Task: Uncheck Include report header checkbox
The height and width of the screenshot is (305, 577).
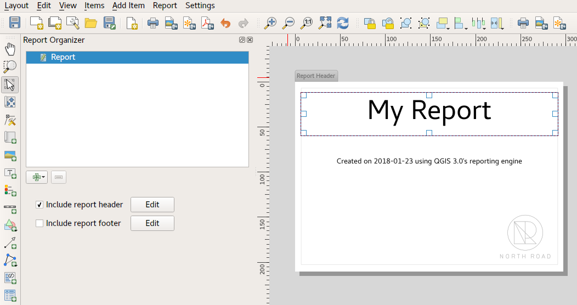Action: 39,205
